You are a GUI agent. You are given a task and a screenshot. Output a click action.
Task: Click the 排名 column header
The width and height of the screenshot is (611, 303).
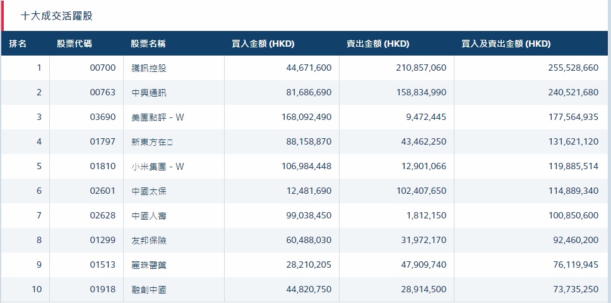click(x=18, y=44)
